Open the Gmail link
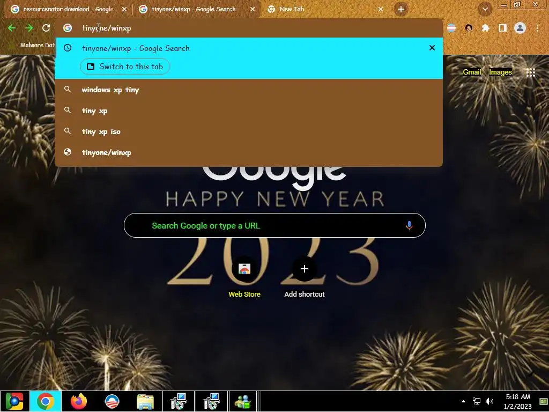The height and width of the screenshot is (412, 549). [472, 72]
